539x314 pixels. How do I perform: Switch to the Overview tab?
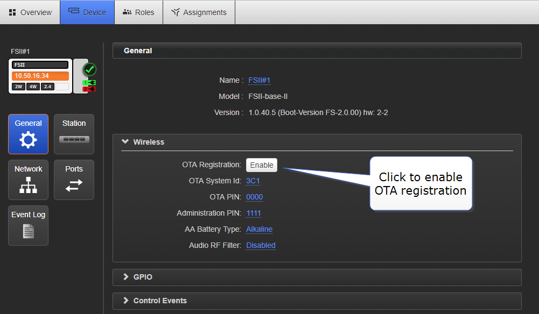(30, 12)
